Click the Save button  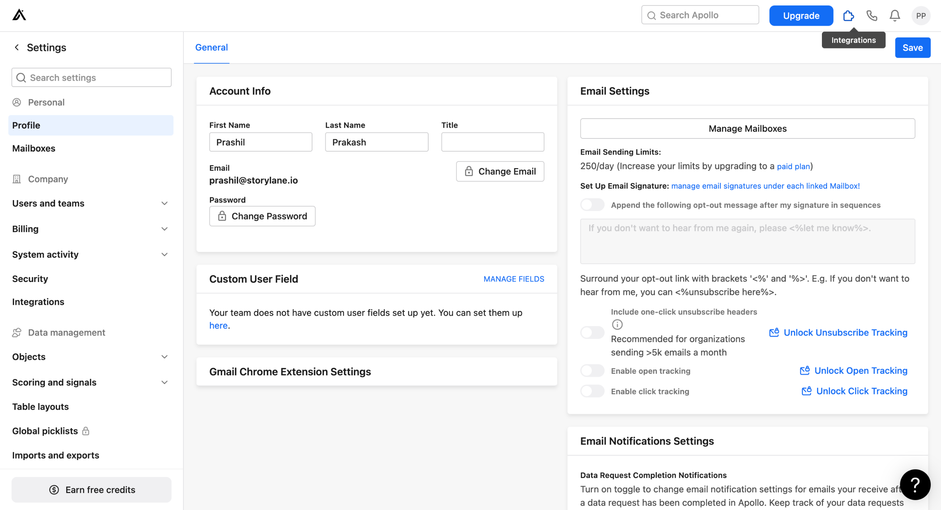(912, 48)
